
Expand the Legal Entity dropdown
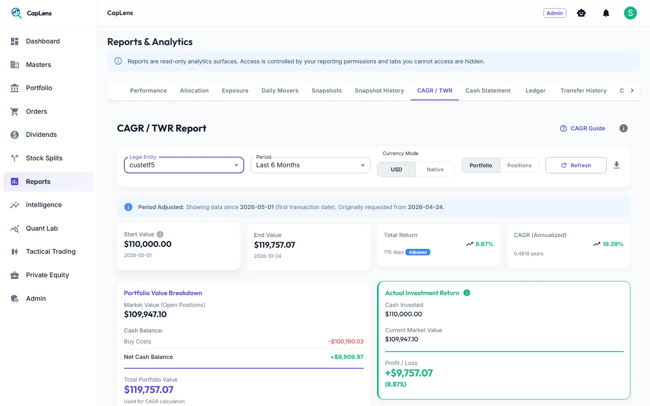click(x=184, y=165)
